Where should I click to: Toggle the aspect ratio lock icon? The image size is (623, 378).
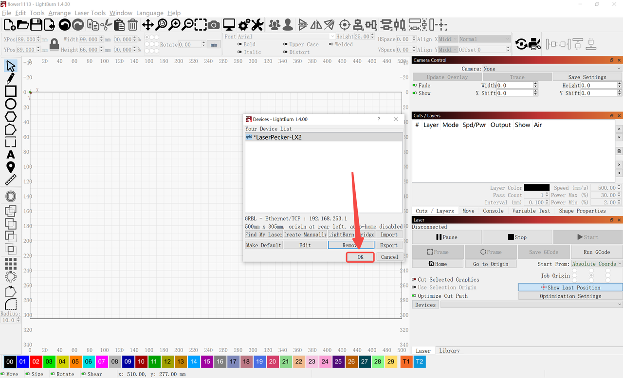tap(54, 44)
